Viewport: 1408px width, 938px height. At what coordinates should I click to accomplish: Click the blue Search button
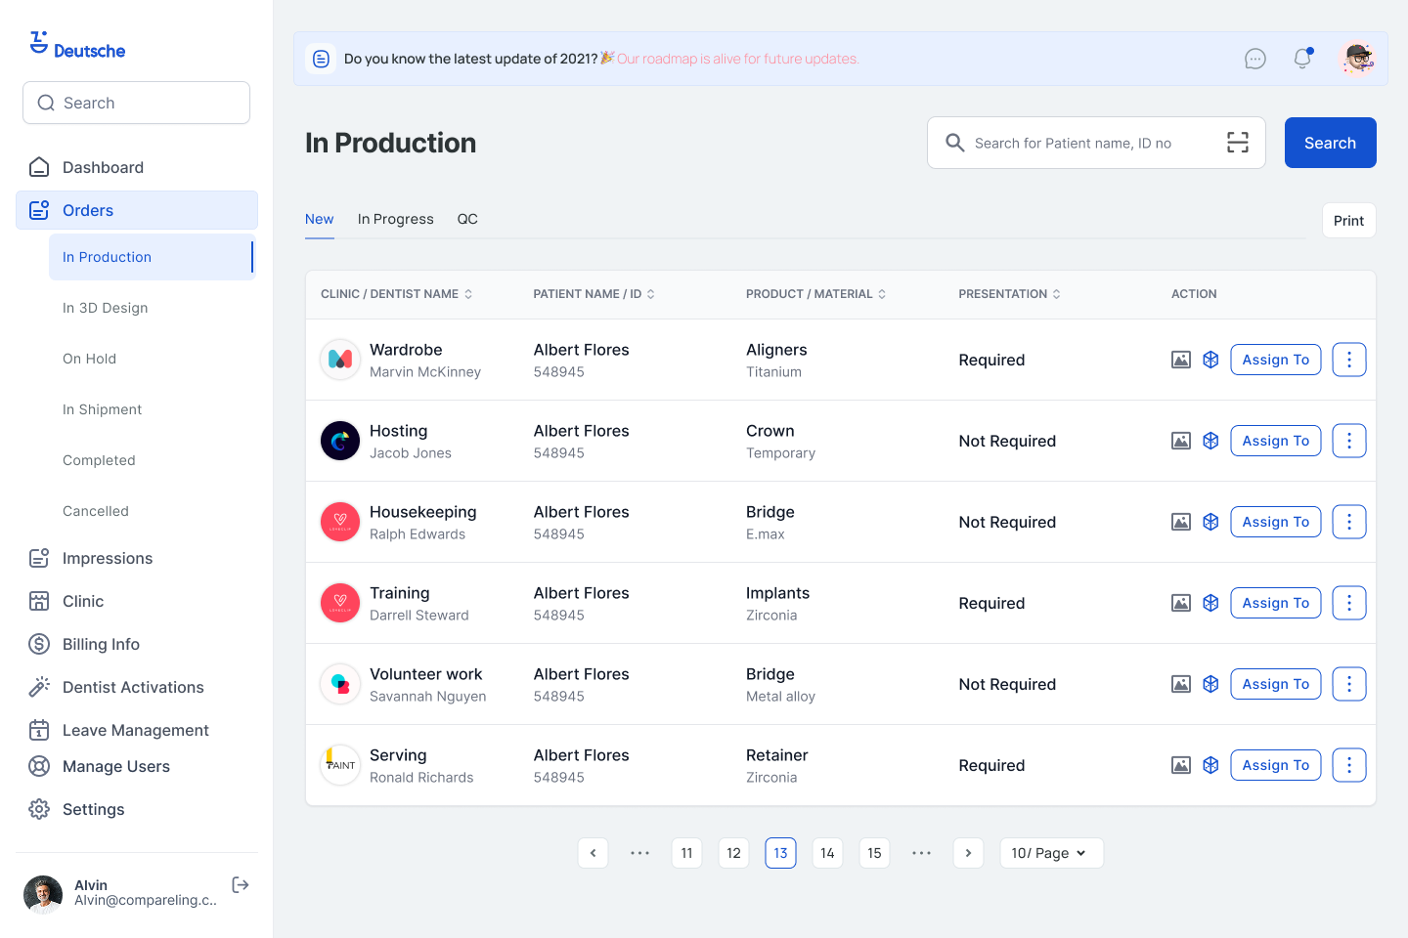[1330, 143]
